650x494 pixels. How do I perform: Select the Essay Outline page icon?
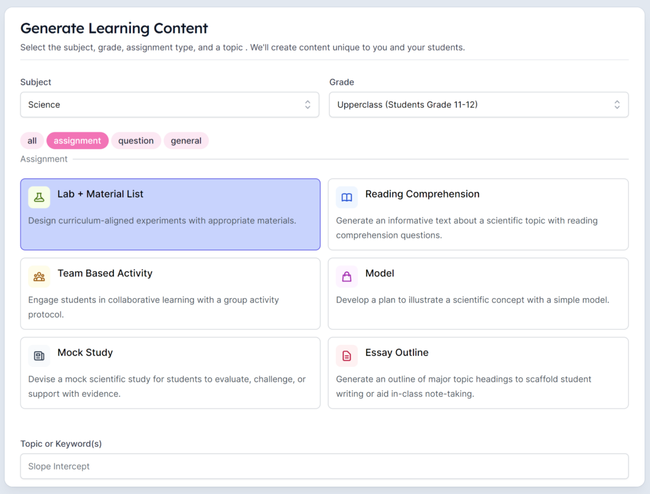pyautogui.click(x=347, y=356)
